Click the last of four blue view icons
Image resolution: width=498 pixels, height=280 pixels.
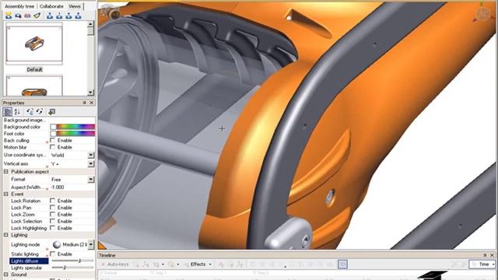(x=78, y=16)
